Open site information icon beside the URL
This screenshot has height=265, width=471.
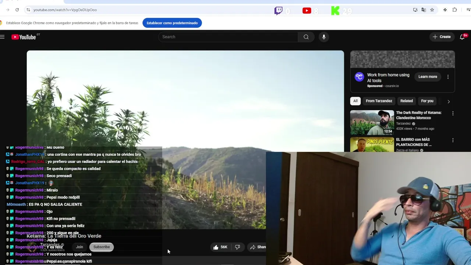click(x=28, y=10)
